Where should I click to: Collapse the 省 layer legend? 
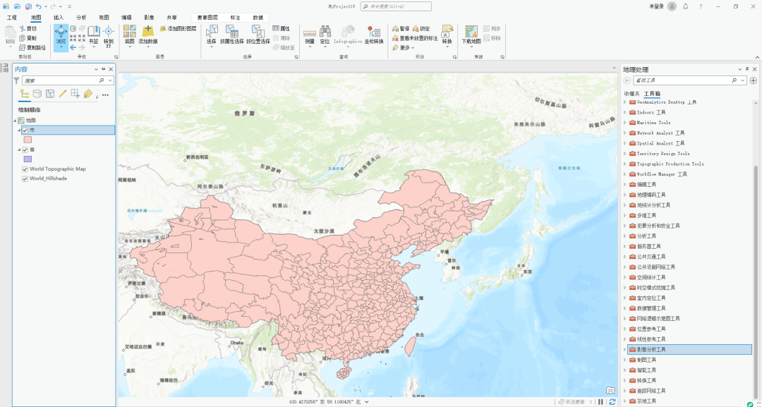click(20, 150)
